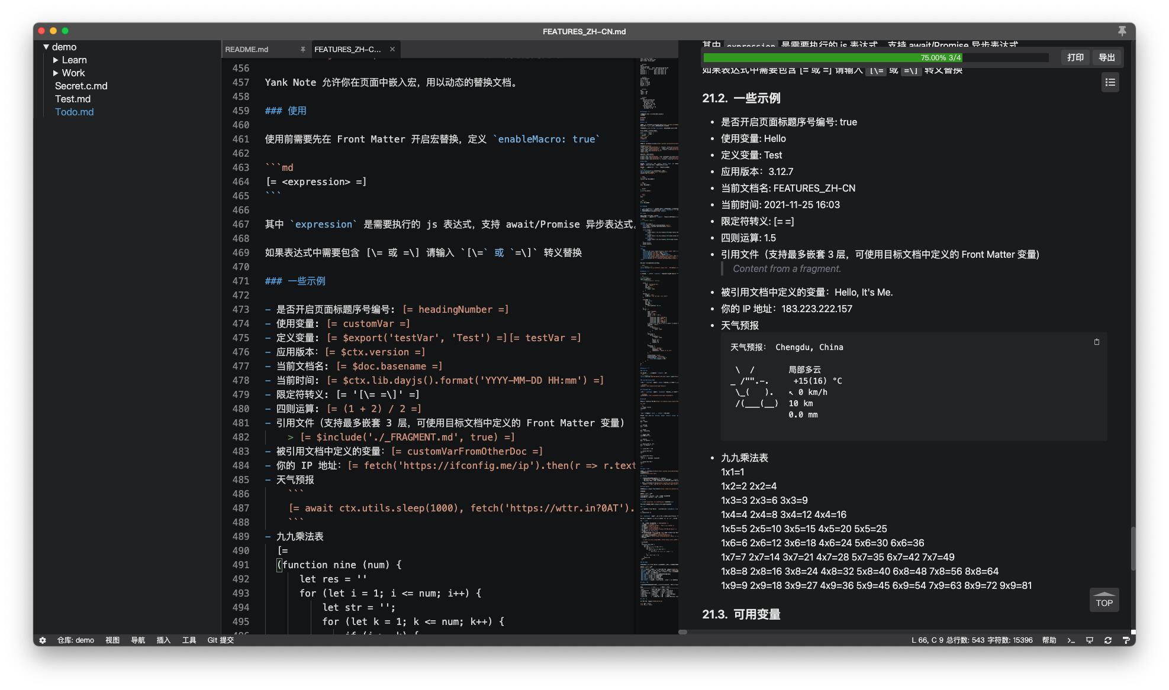Toggle the terminal icon in status bar
The height and width of the screenshot is (690, 1169).
(1071, 640)
